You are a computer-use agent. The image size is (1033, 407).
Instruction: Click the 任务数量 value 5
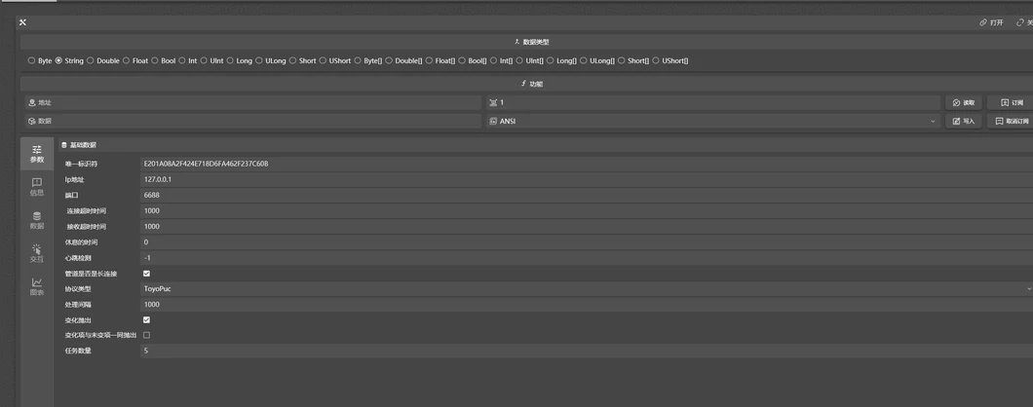(x=587, y=351)
